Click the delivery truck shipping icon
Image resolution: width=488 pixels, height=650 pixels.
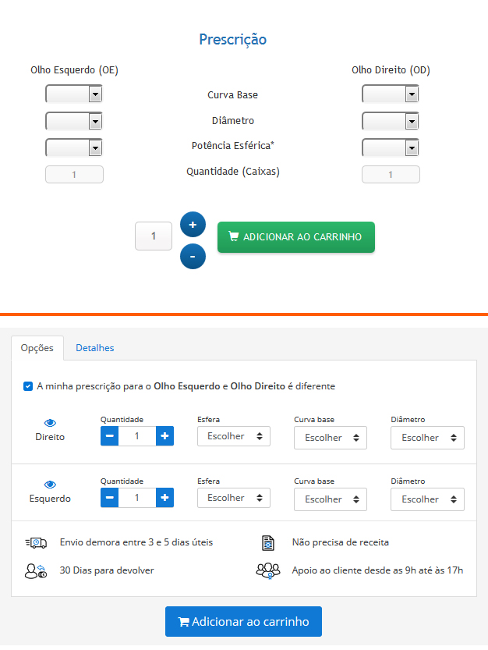pos(36,542)
